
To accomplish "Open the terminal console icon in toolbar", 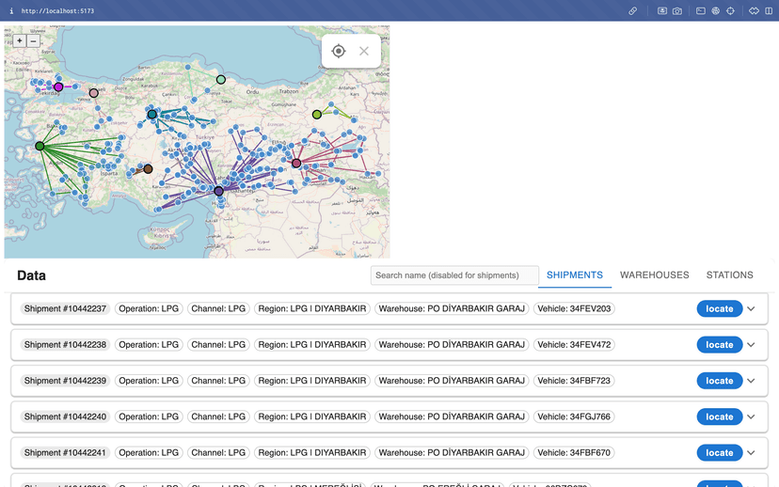I will [x=701, y=11].
